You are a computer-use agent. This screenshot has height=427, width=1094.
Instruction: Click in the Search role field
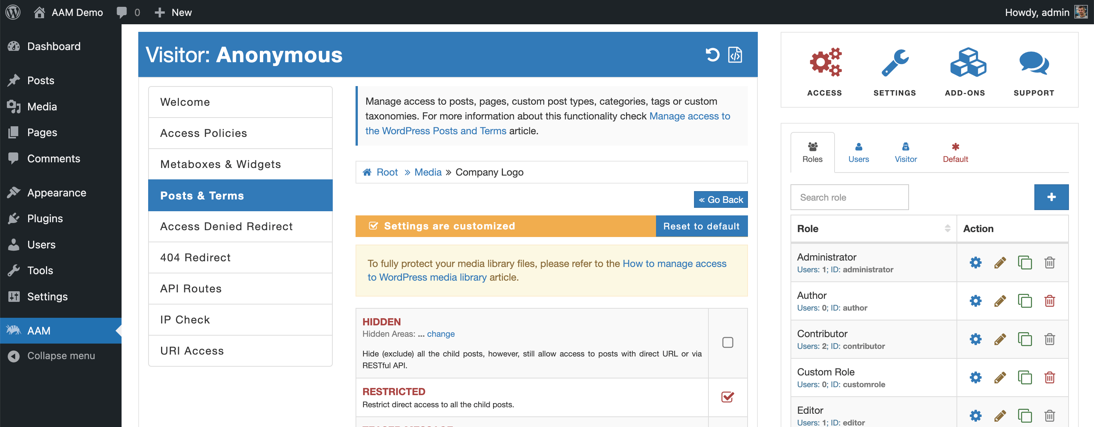point(849,197)
